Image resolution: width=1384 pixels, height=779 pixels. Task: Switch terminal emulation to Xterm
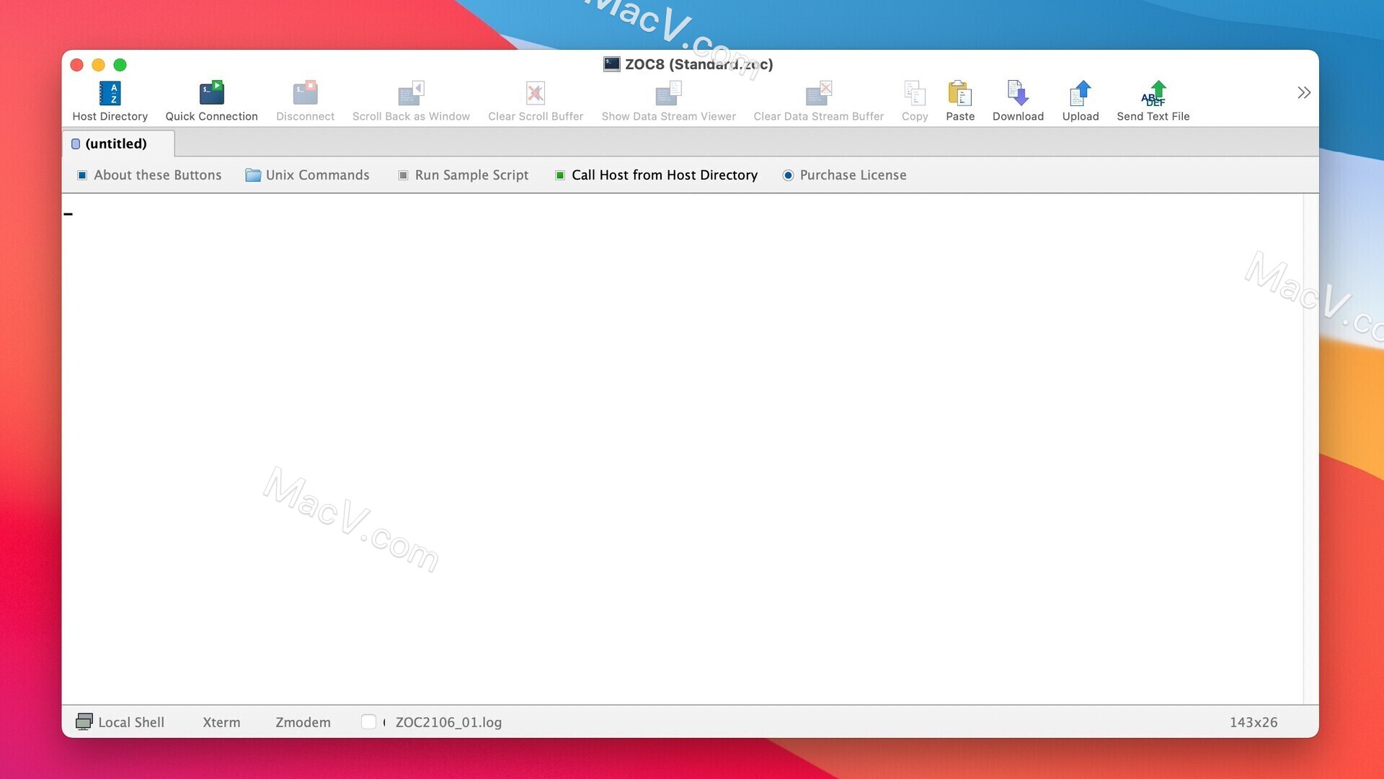pyautogui.click(x=221, y=721)
